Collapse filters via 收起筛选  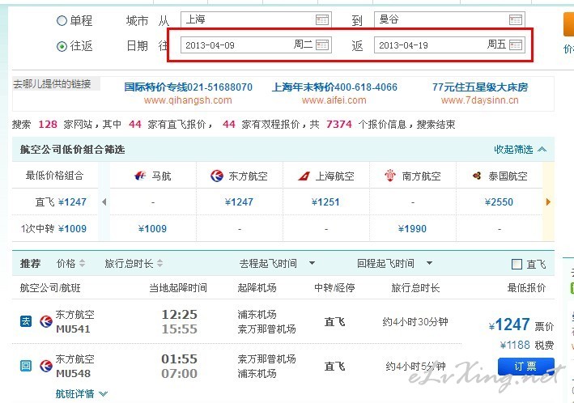[x=521, y=150]
